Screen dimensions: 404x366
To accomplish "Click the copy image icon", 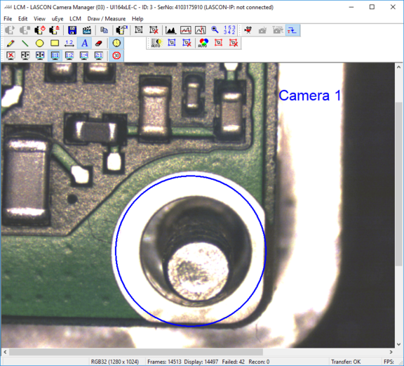I will click(104, 30).
